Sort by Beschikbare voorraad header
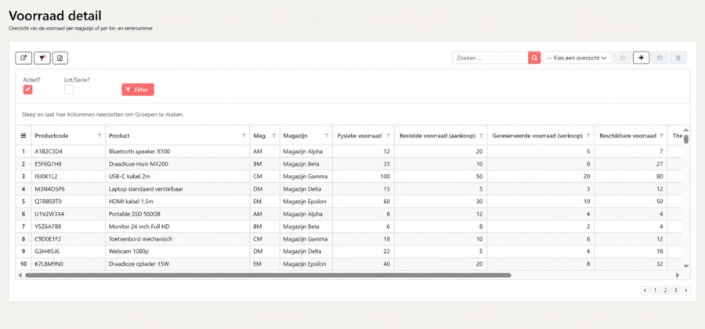 627,135
